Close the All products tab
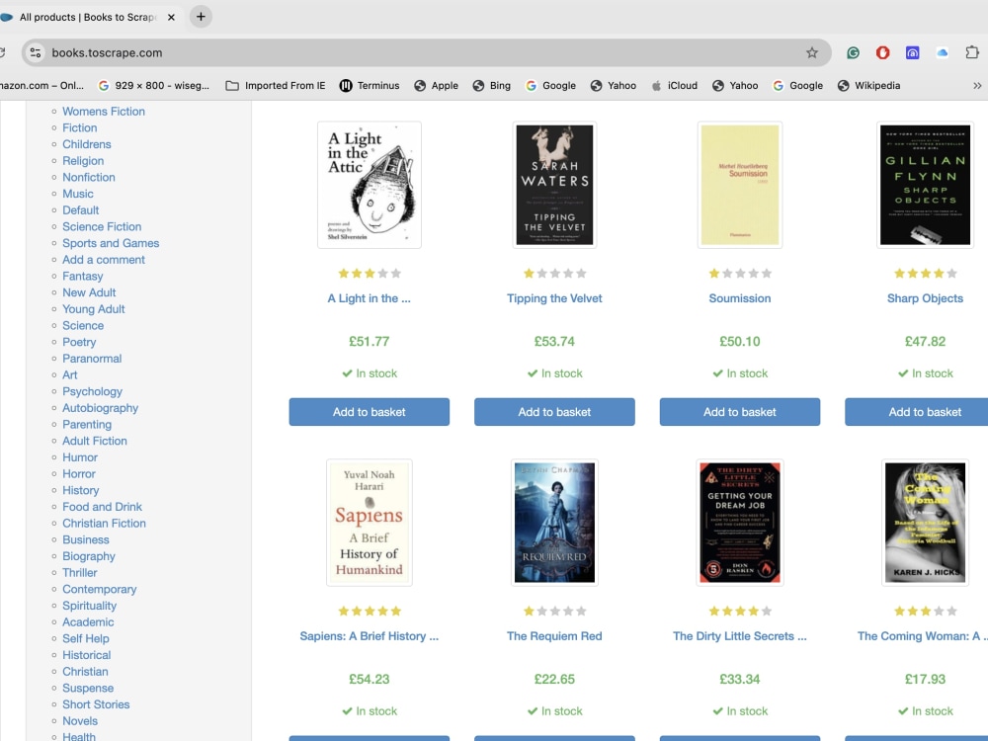The image size is (988, 741). point(171,18)
